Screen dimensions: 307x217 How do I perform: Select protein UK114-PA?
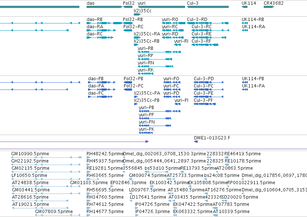245,90
